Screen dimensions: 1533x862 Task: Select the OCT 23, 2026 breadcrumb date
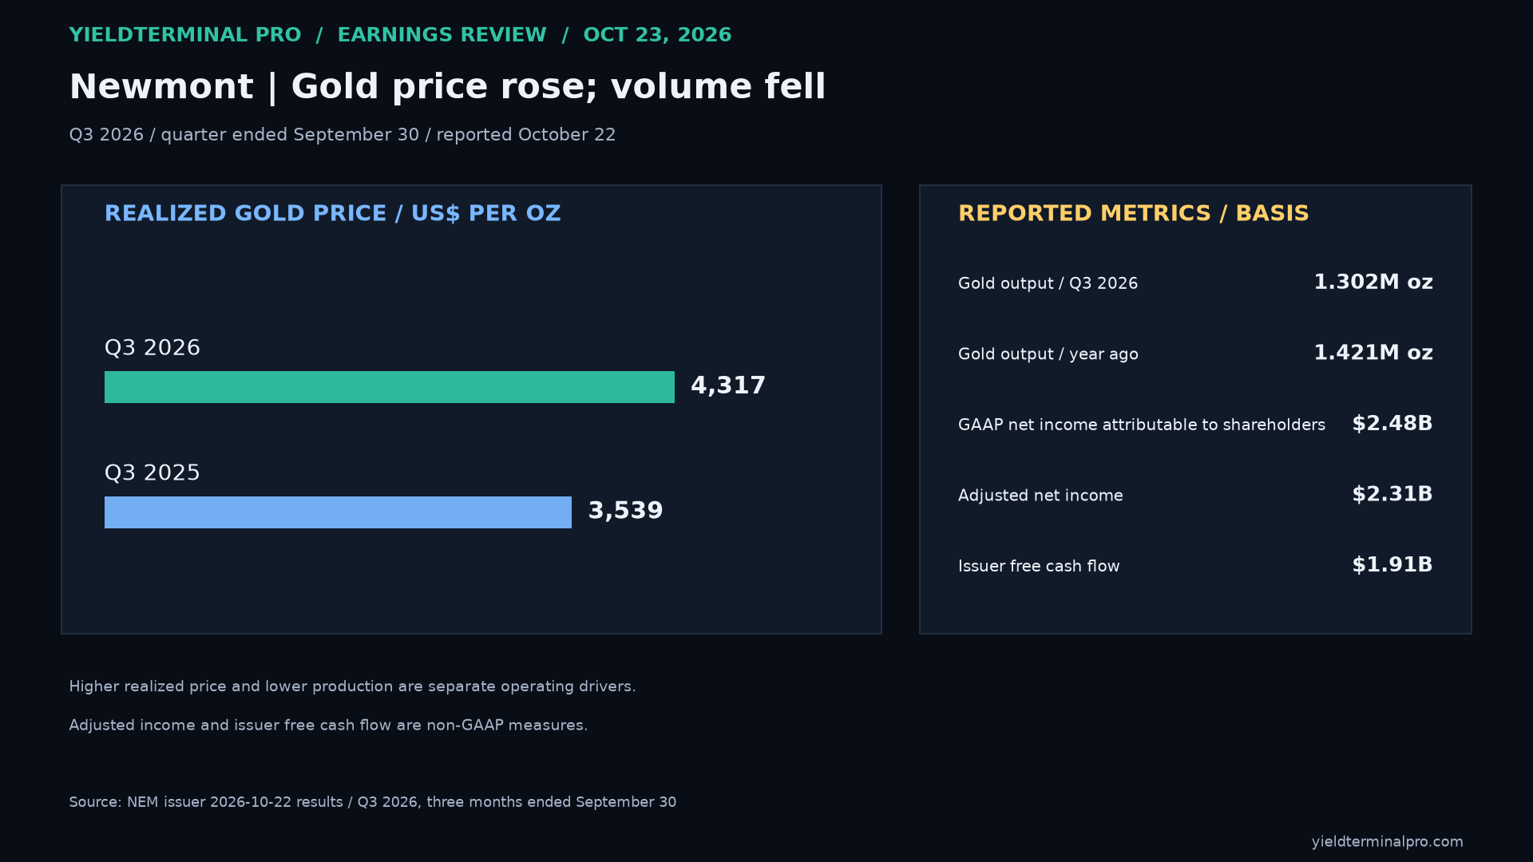tap(657, 35)
